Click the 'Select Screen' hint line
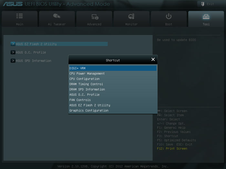Image resolution: width=226 pixels, height=169 pixels. 172,111
